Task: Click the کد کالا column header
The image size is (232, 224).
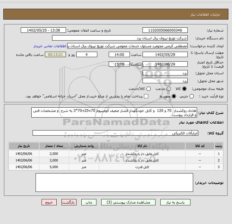Action: click(200, 146)
